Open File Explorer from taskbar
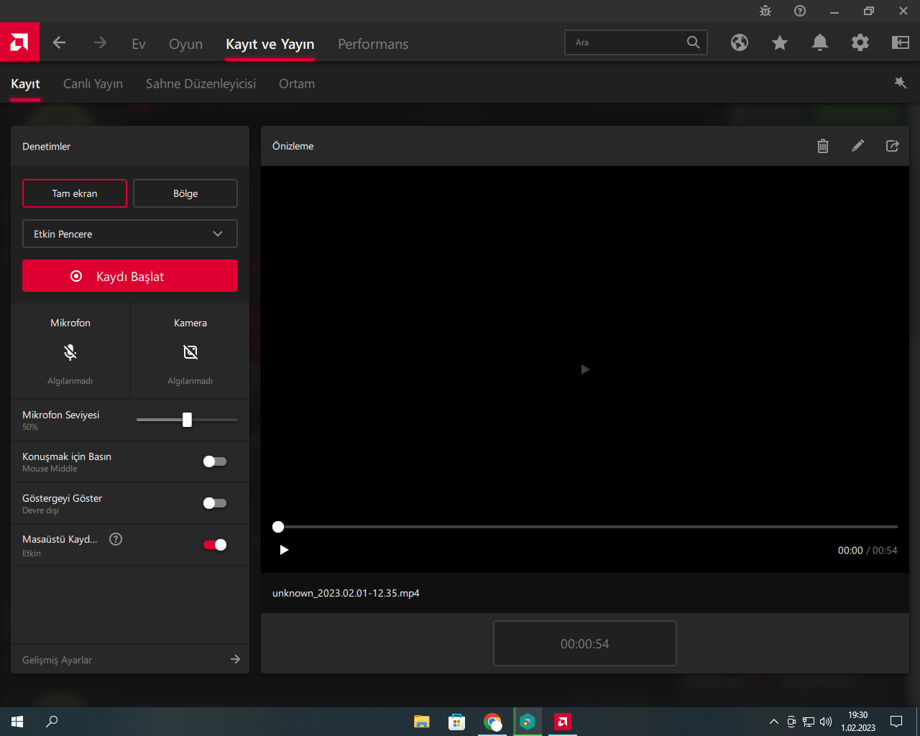 422,722
